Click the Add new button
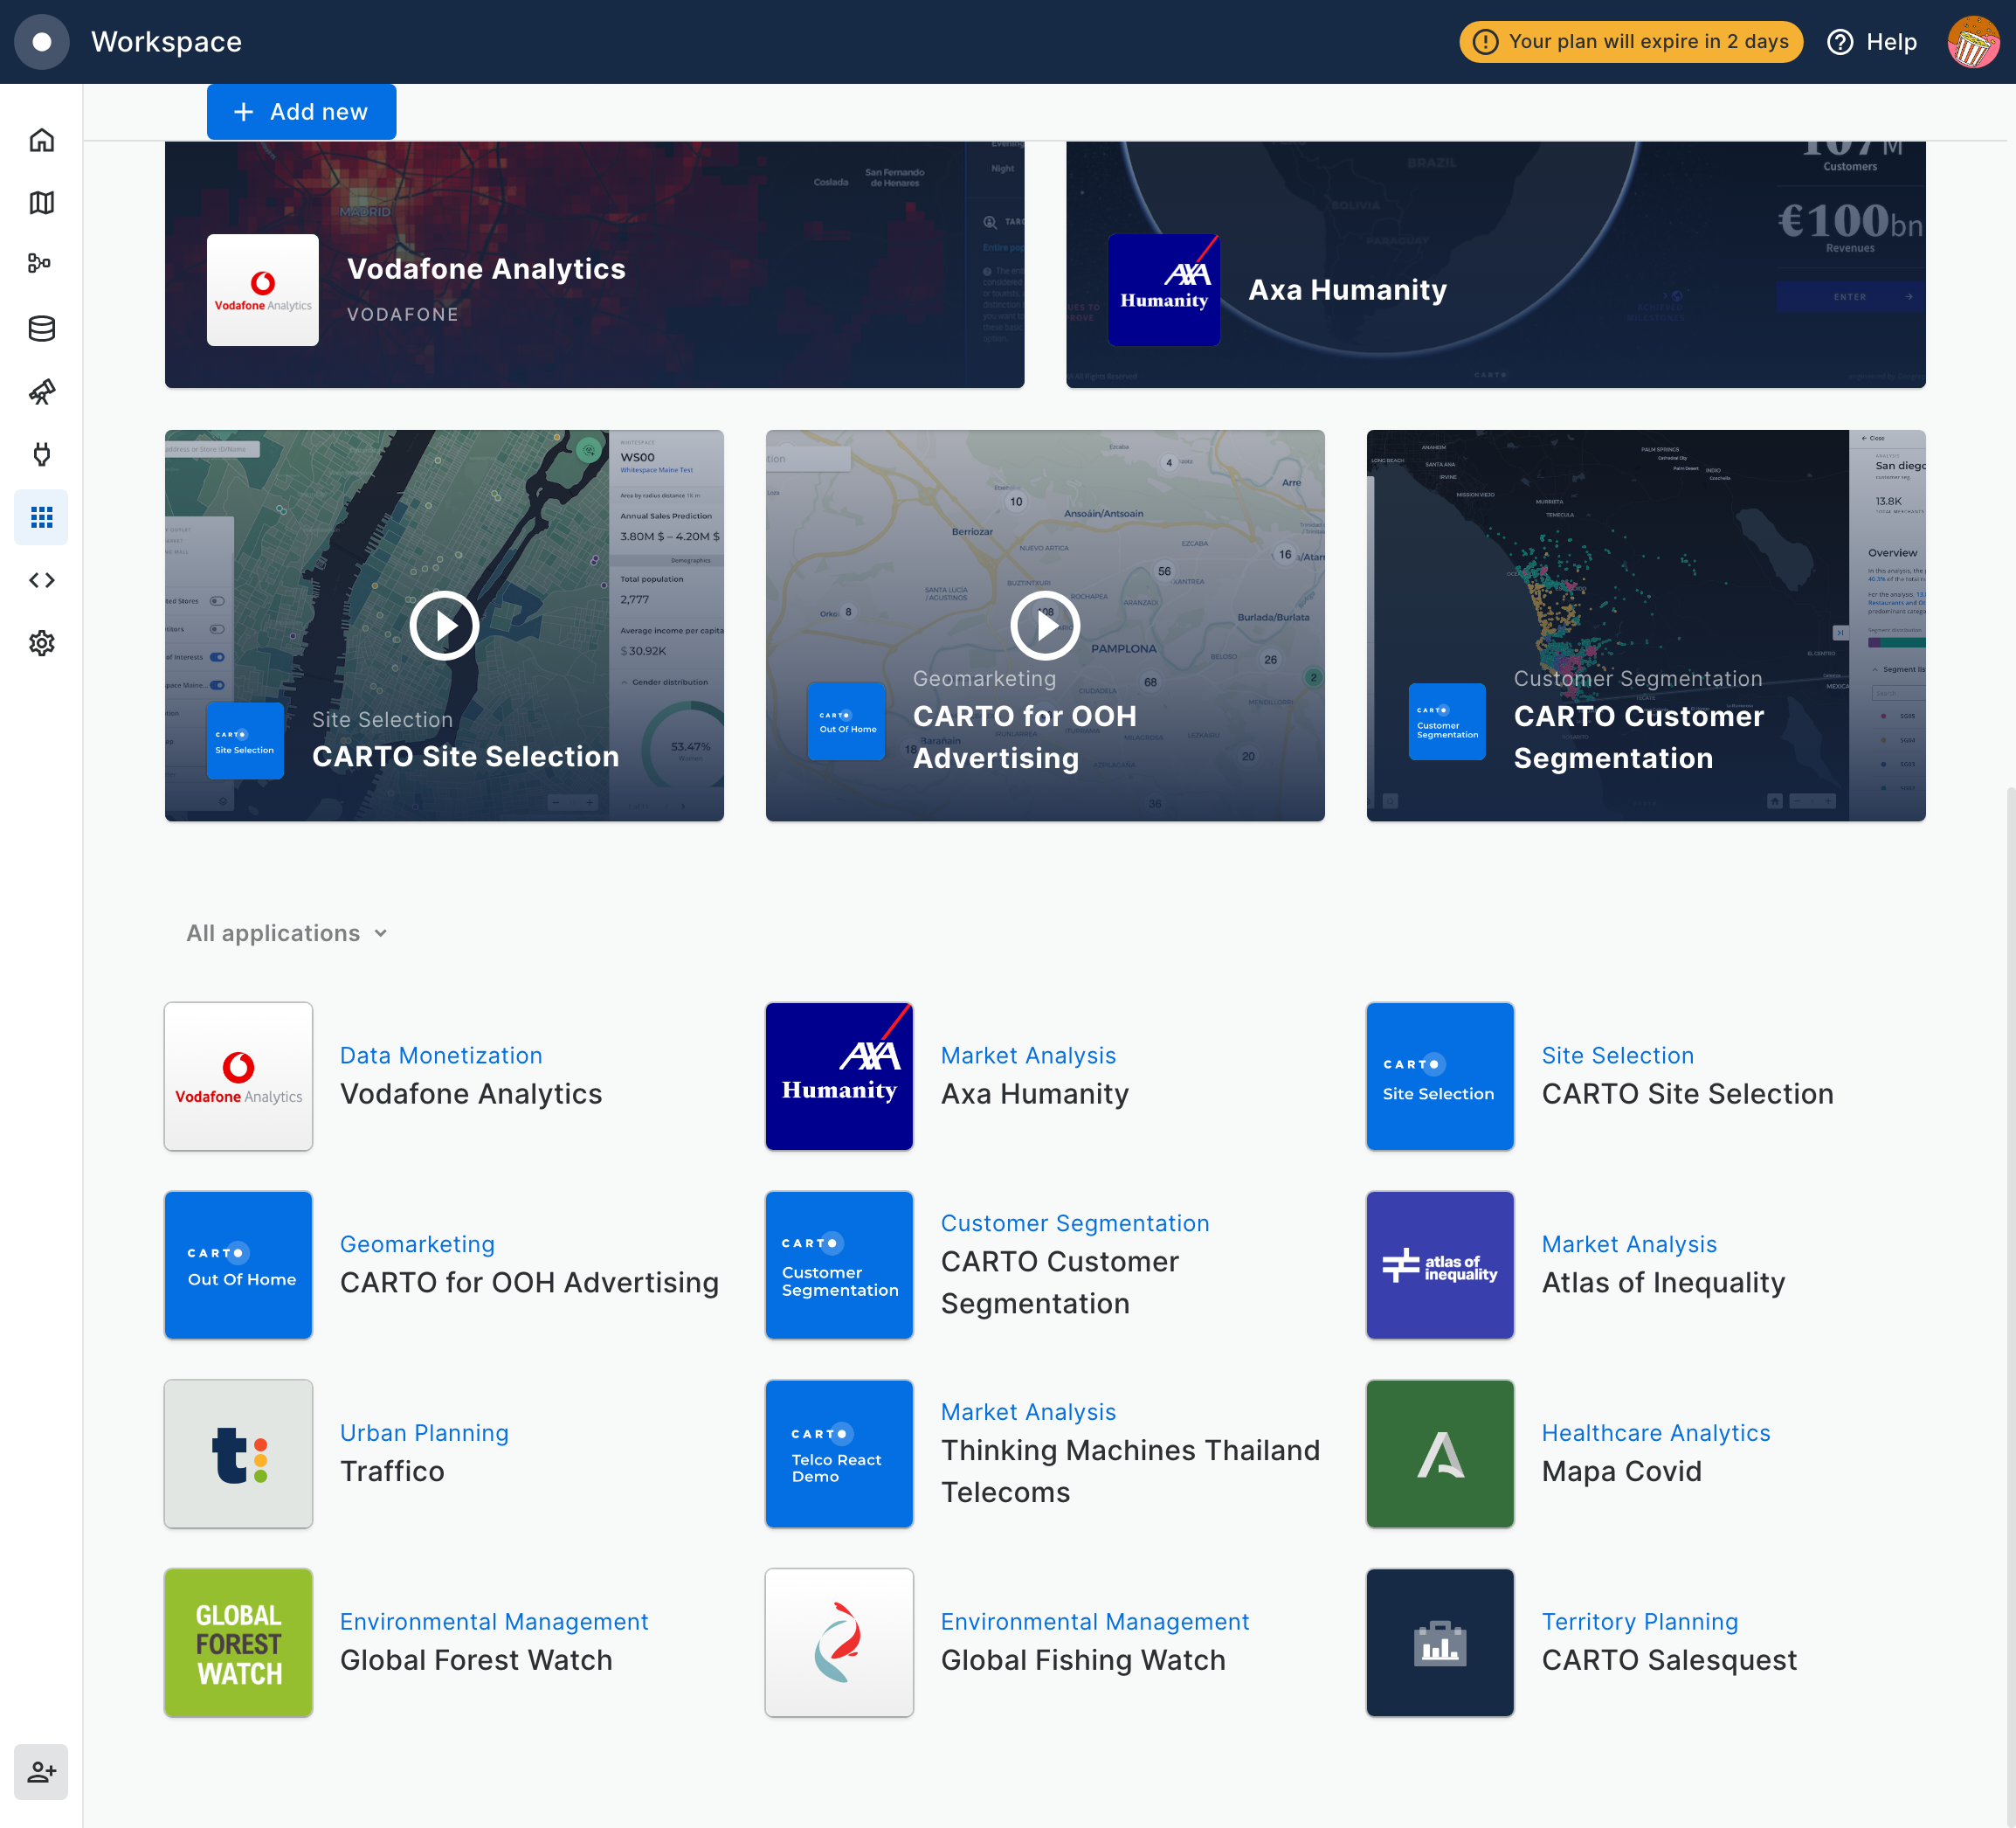The height and width of the screenshot is (1828, 2016). (301, 112)
